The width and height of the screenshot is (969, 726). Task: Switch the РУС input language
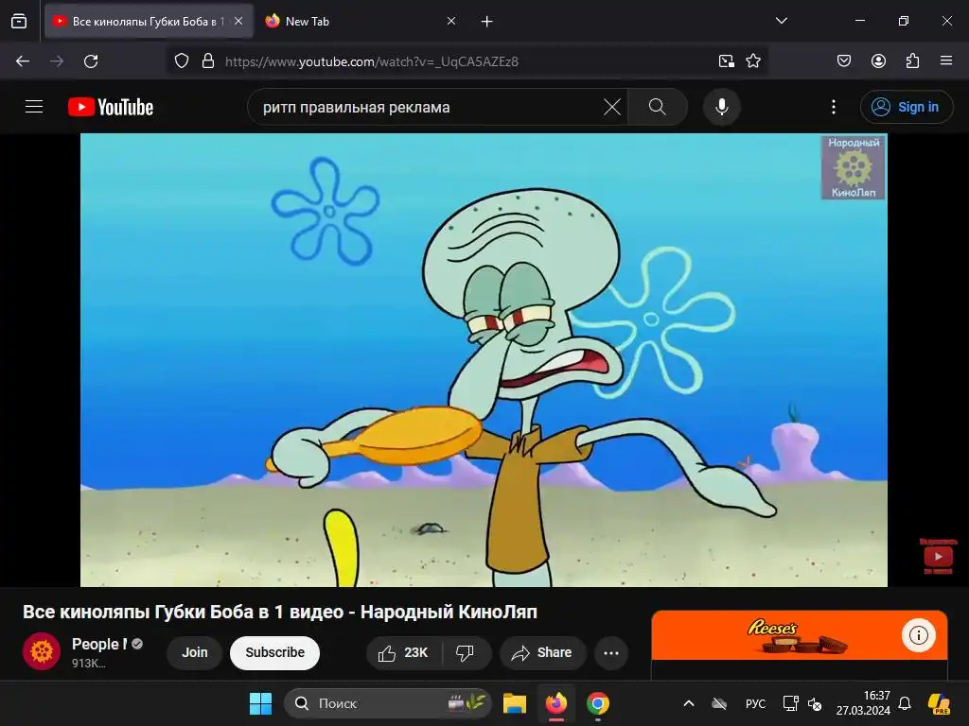pos(755,703)
